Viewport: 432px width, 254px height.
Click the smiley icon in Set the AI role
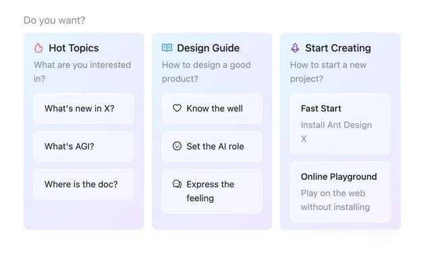177,146
